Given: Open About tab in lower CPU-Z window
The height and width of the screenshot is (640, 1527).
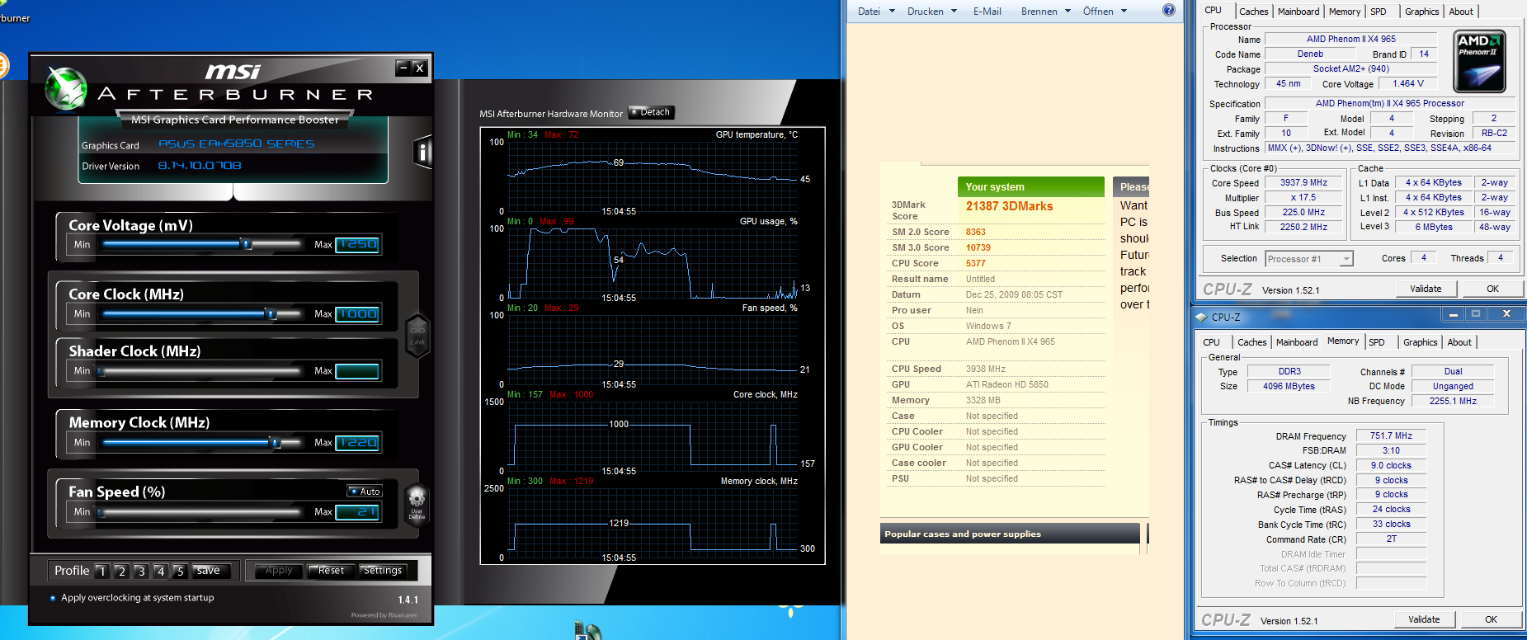Looking at the screenshot, I should 1459,342.
